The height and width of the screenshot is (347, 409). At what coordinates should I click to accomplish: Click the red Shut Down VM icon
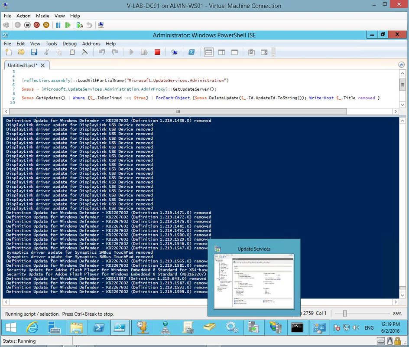tap(36, 25)
